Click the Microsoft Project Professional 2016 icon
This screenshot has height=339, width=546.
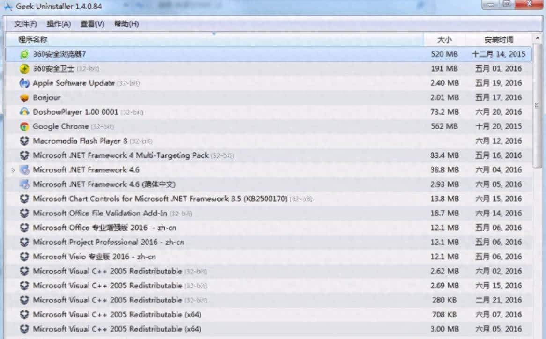pyautogui.click(x=24, y=242)
